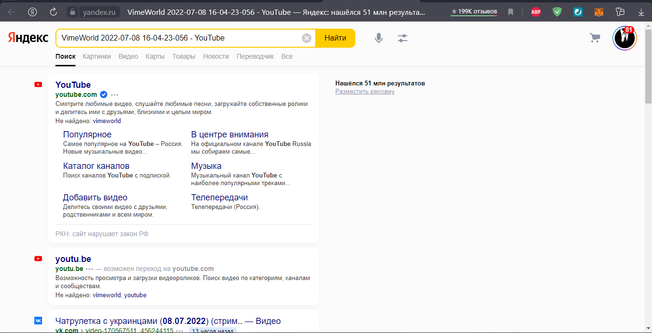Go back using the browser back arrow
652x333 pixels.
[11, 12]
